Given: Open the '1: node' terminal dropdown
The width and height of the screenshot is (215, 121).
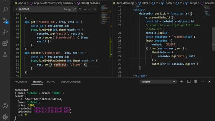Looking at the screenshot, I should pyautogui.click(x=158, y=82).
